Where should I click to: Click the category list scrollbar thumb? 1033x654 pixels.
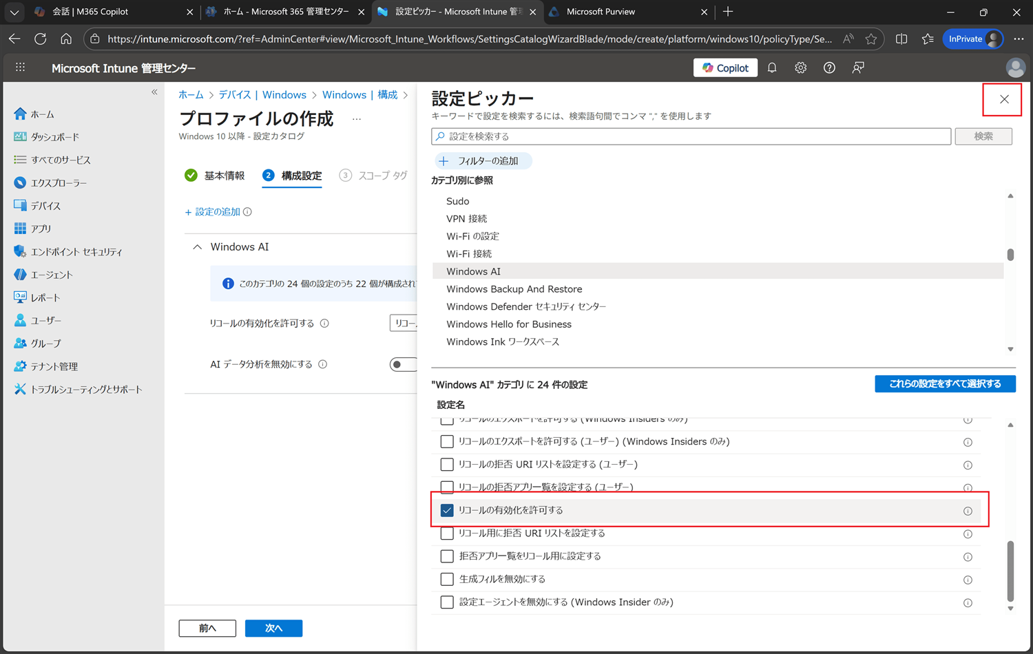coord(1010,255)
